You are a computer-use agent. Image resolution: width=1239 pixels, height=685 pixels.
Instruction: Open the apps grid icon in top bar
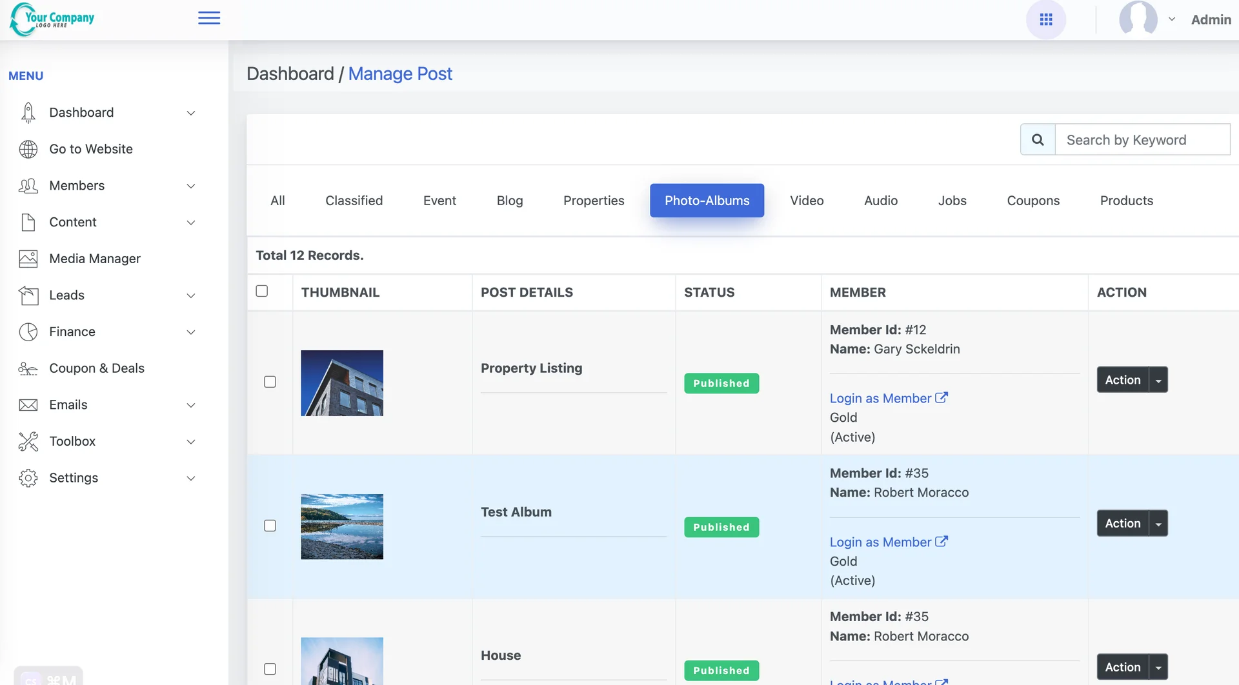point(1046,19)
